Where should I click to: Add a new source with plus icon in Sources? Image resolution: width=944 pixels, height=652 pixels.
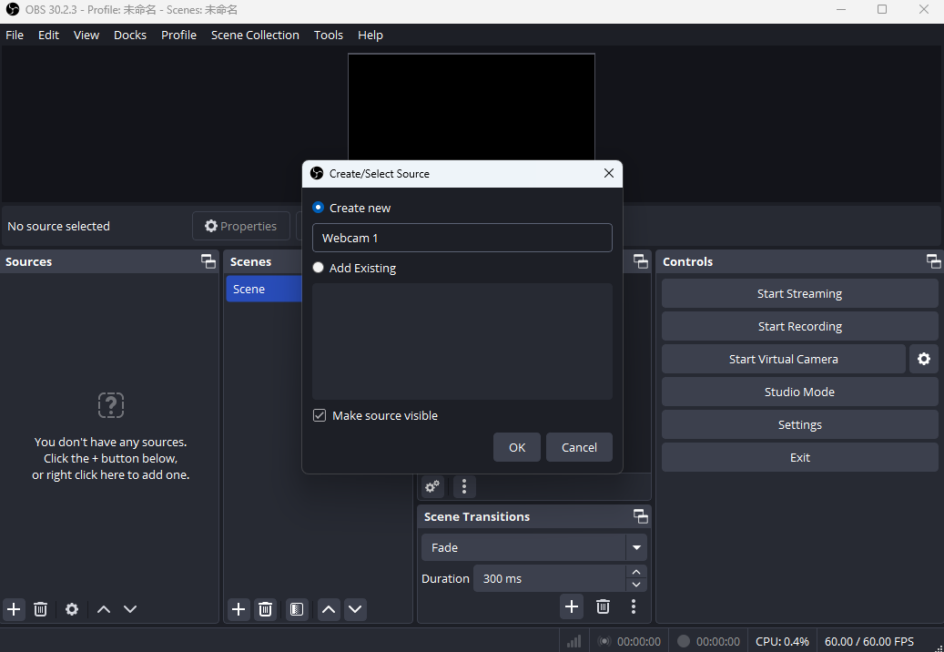tap(14, 609)
